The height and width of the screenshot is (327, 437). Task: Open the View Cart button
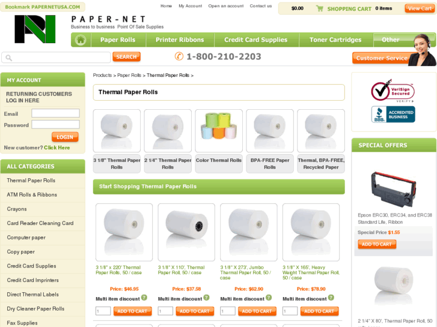point(420,8)
